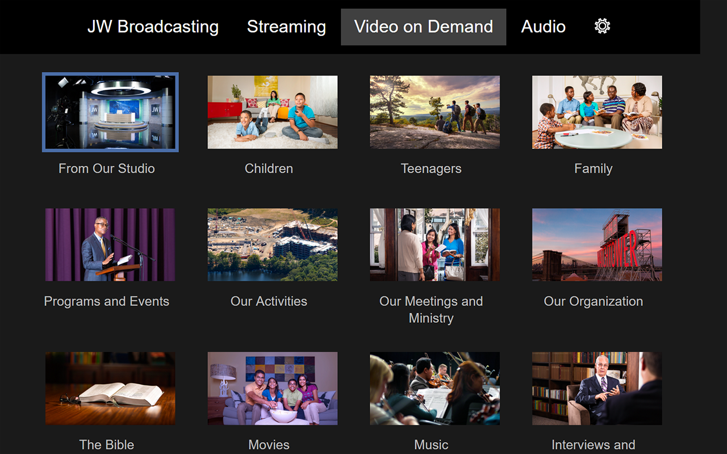Select the Our Activities thumbnail
This screenshot has height=454, width=727.
(x=272, y=245)
